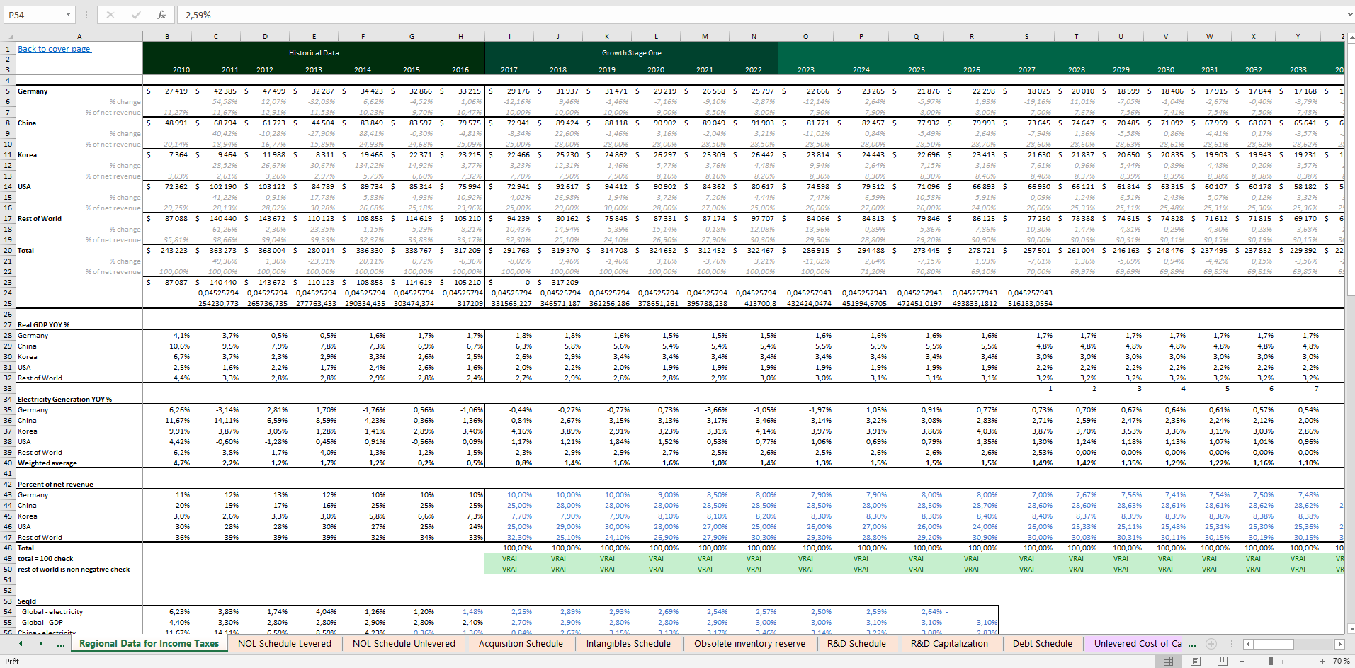Open the Insert Function fx button
This screenshot has width=1355, height=668.
pyautogui.click(x=161, y=15)
